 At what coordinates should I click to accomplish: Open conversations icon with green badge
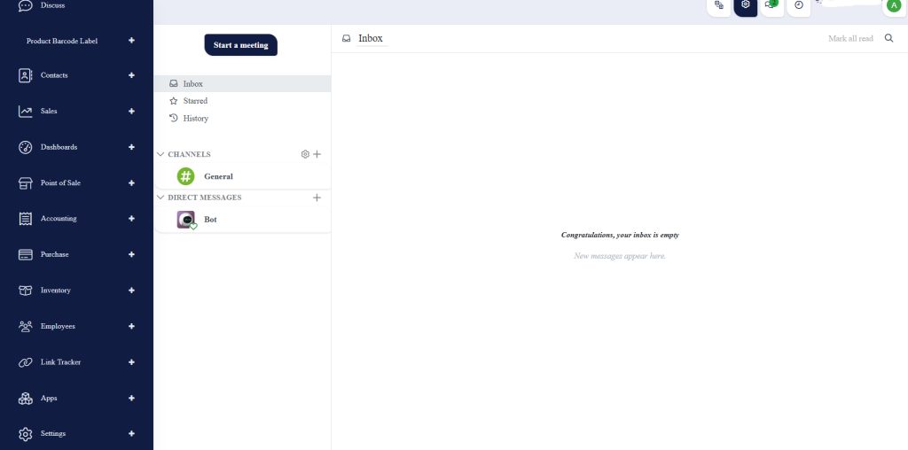(x=771, y=5)
